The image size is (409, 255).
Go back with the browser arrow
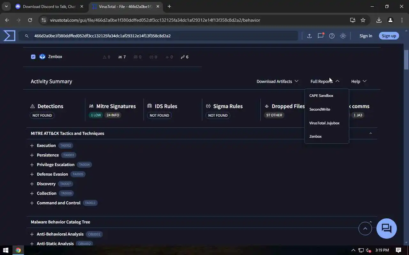pos(7,20)
